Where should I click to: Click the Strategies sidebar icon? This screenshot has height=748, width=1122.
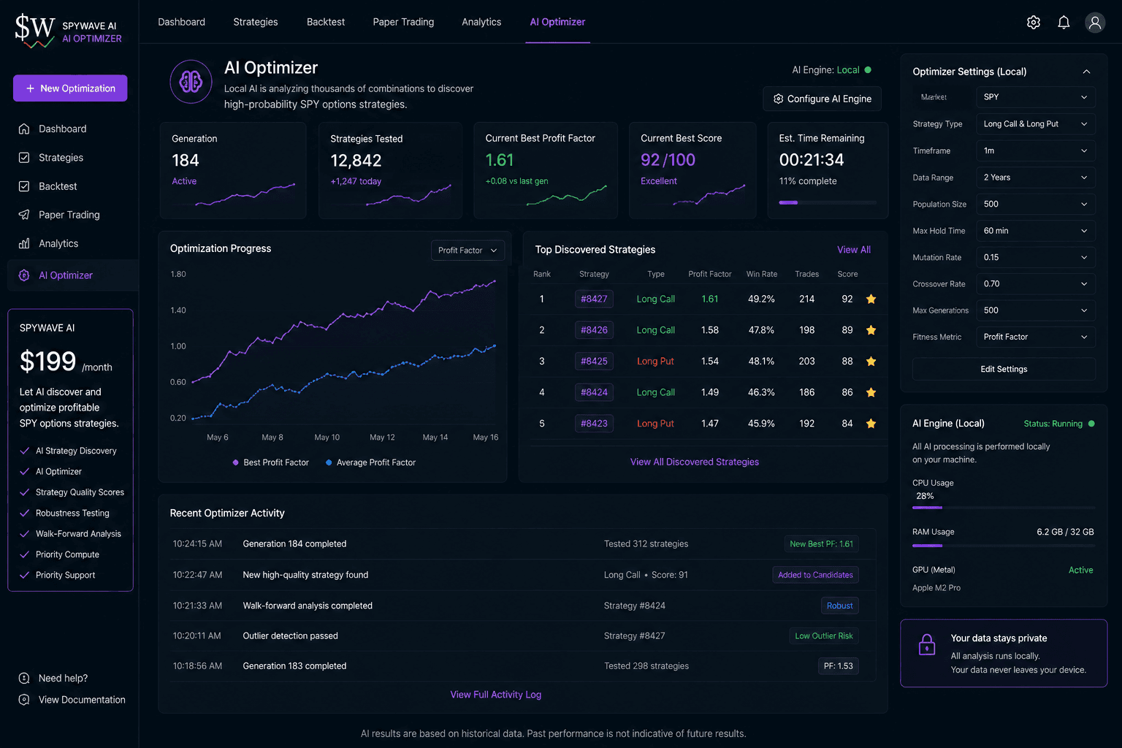click(x=24, y=157)
